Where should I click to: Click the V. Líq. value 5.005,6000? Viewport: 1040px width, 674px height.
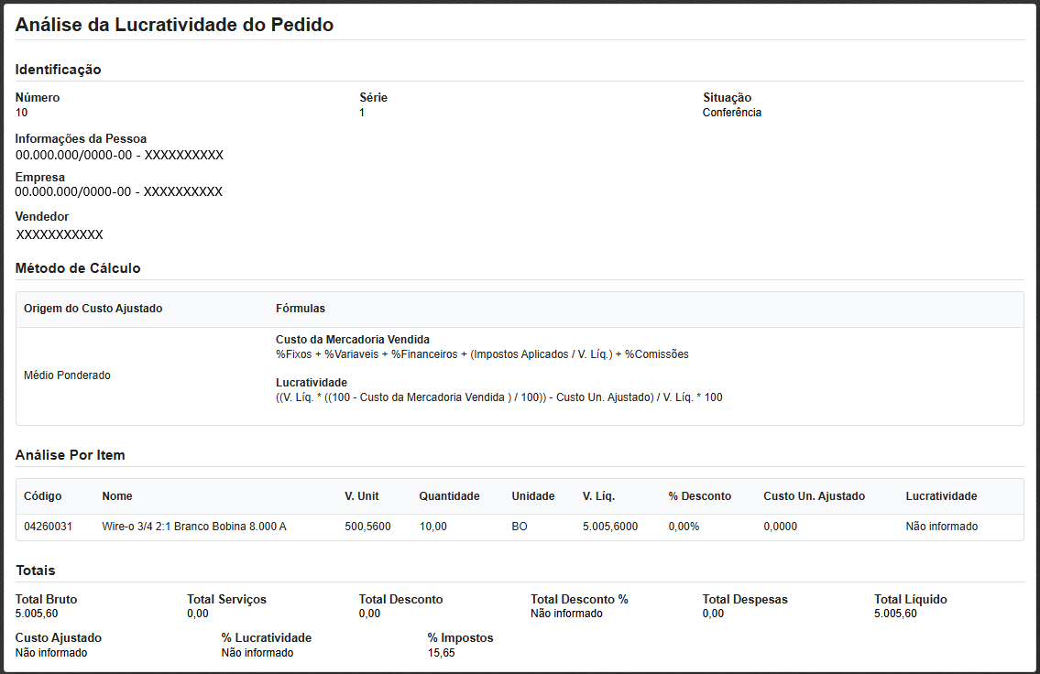(609, 527)
